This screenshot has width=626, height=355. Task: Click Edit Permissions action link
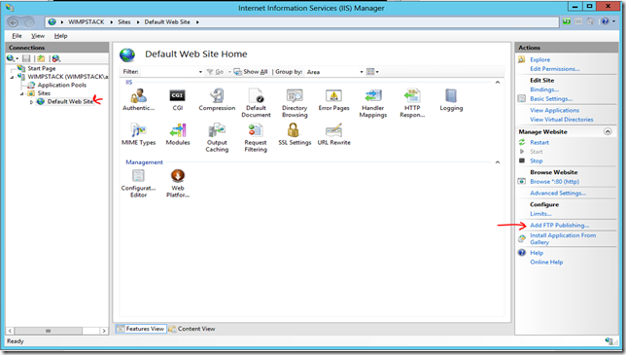554,69
